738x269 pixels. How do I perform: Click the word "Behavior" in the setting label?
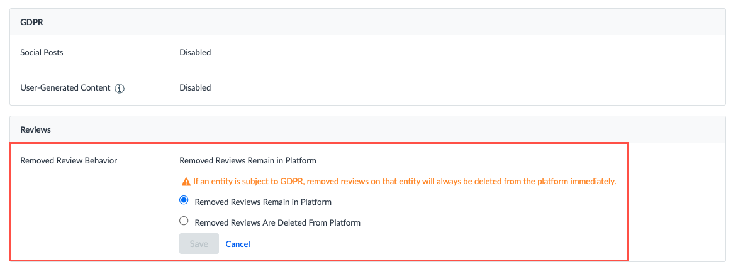click(100, 160)
